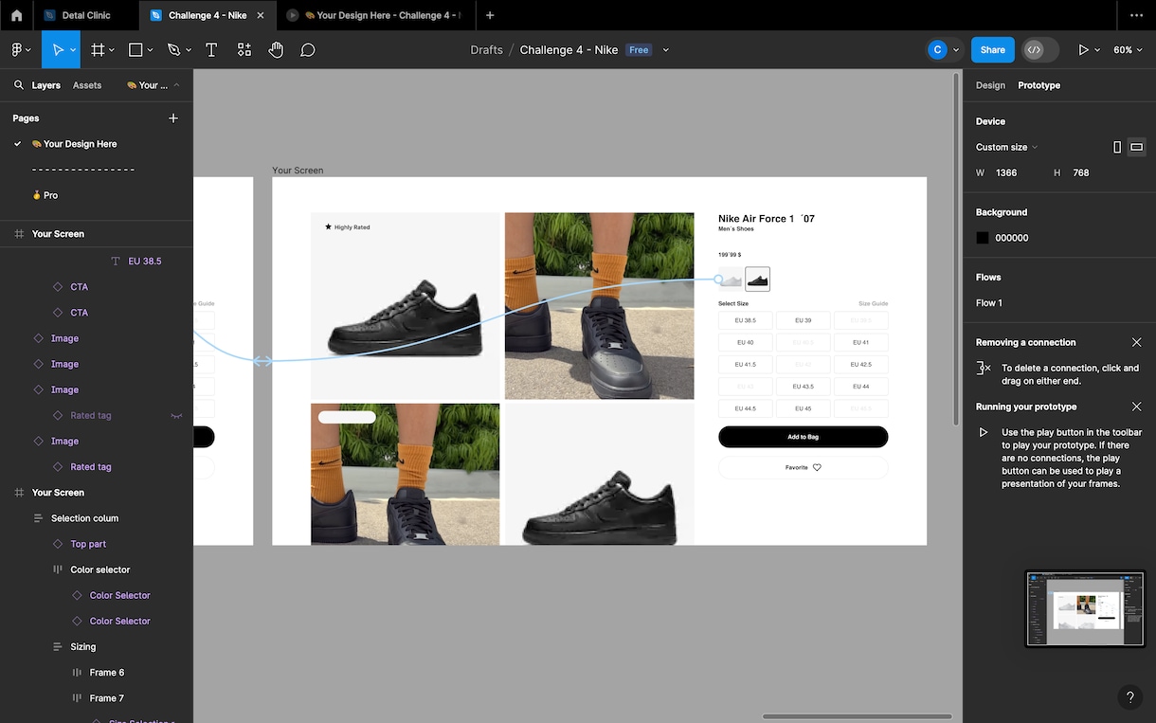
Task: Select the Rectangle shape tool
Action: tap(135, 49)
